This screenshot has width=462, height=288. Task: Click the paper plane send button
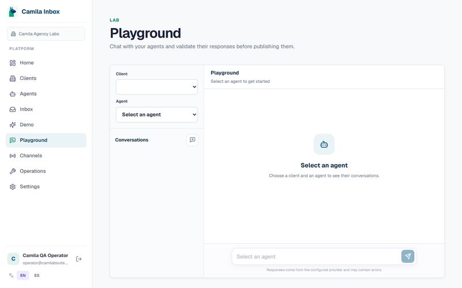408,256
